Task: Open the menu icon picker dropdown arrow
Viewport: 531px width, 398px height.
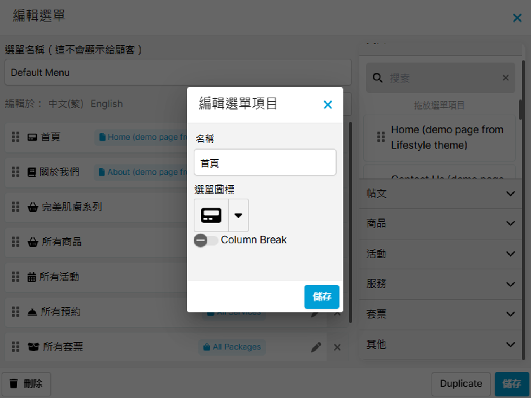Action: (x=238, y=216)
